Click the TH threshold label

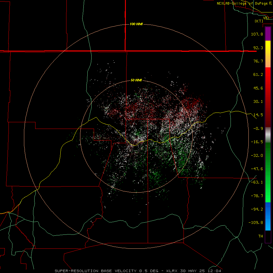pyautogui.click(x=261, y=236)
